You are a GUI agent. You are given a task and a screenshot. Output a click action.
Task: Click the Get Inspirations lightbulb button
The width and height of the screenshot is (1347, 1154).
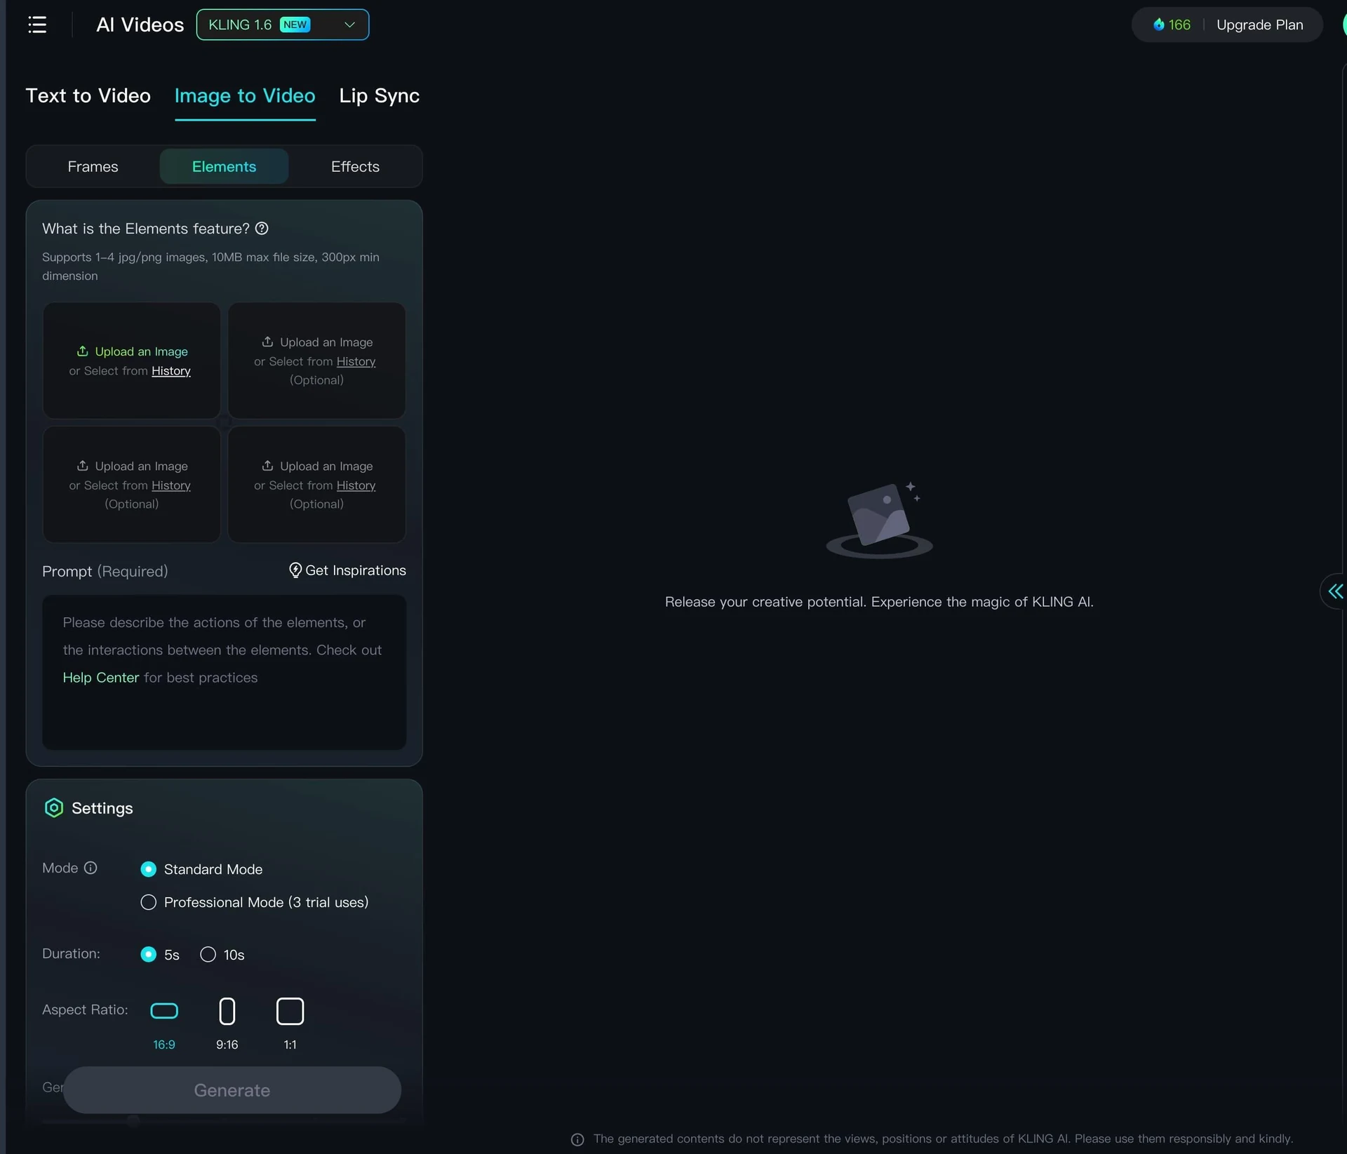(x=347, y=570)
